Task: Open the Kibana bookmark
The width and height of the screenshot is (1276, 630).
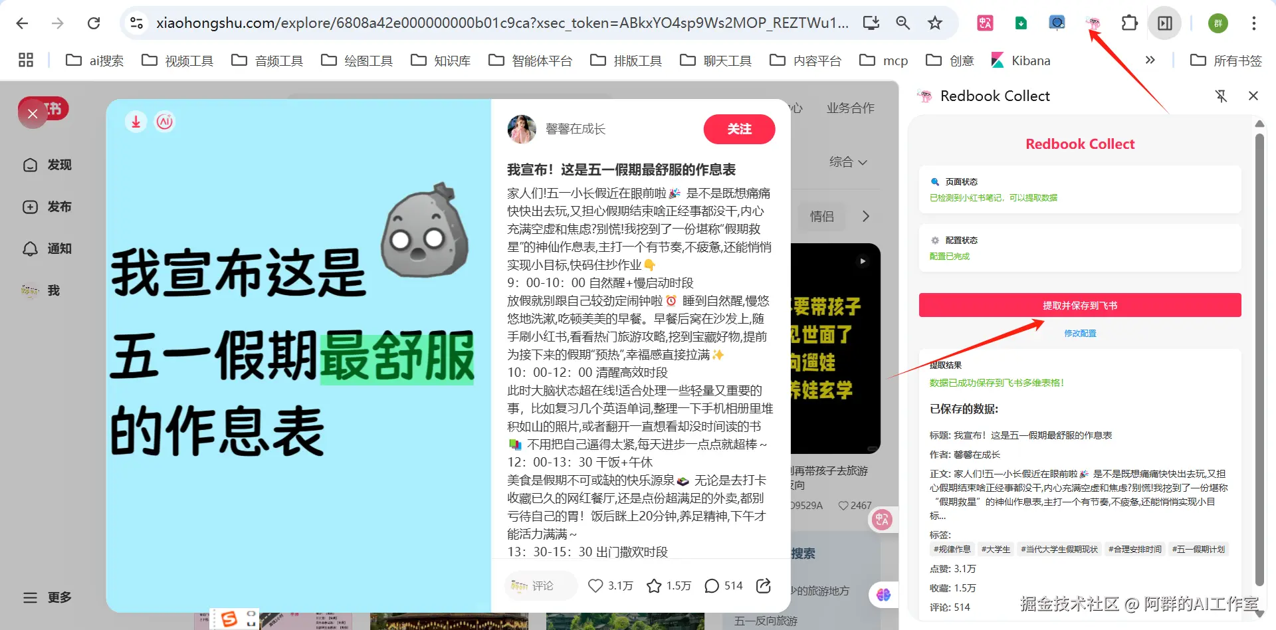Action: tap(1020, 60)
